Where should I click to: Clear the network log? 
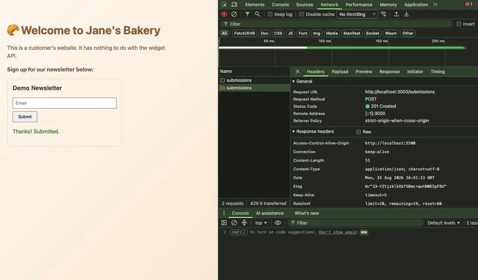click(234, 14)
